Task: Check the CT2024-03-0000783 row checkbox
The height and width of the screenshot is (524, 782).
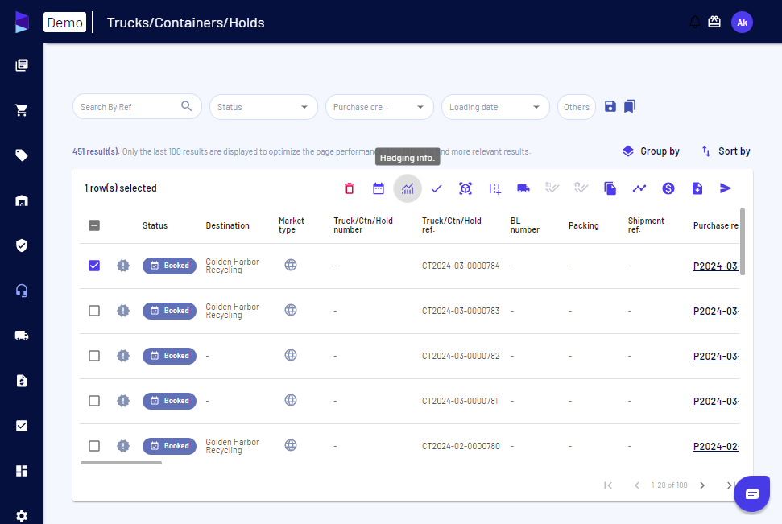Action: [x=94, y=311]
